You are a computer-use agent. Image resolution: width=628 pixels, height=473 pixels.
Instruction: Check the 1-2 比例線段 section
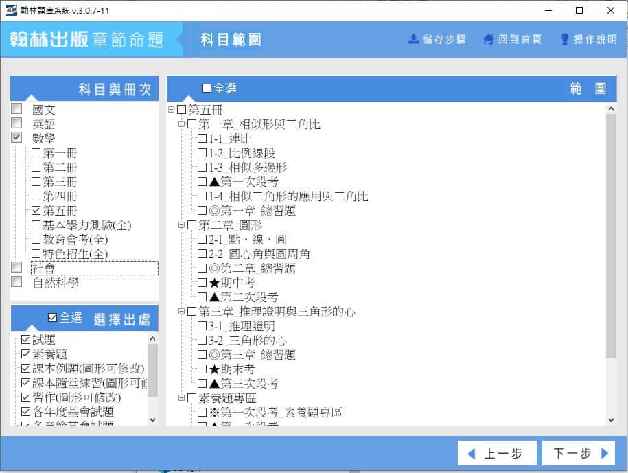coord(202,153)
